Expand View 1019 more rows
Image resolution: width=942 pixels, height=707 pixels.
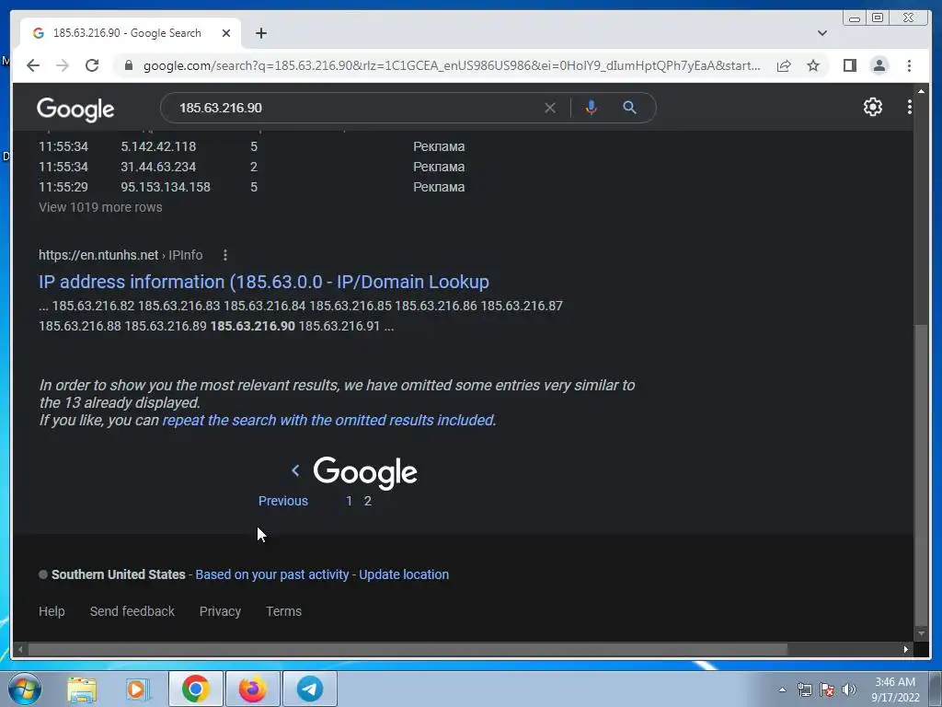click(100, 207)
